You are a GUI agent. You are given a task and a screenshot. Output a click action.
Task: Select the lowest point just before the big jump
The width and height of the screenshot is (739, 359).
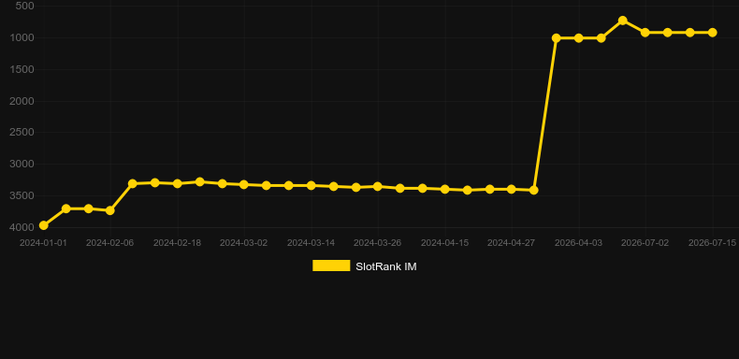click(x=533, y=191)
